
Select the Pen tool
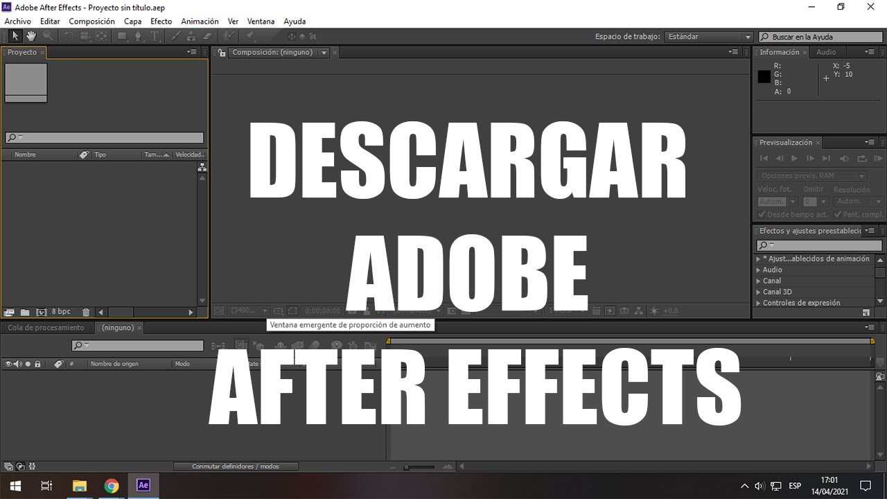click(139, 36)
